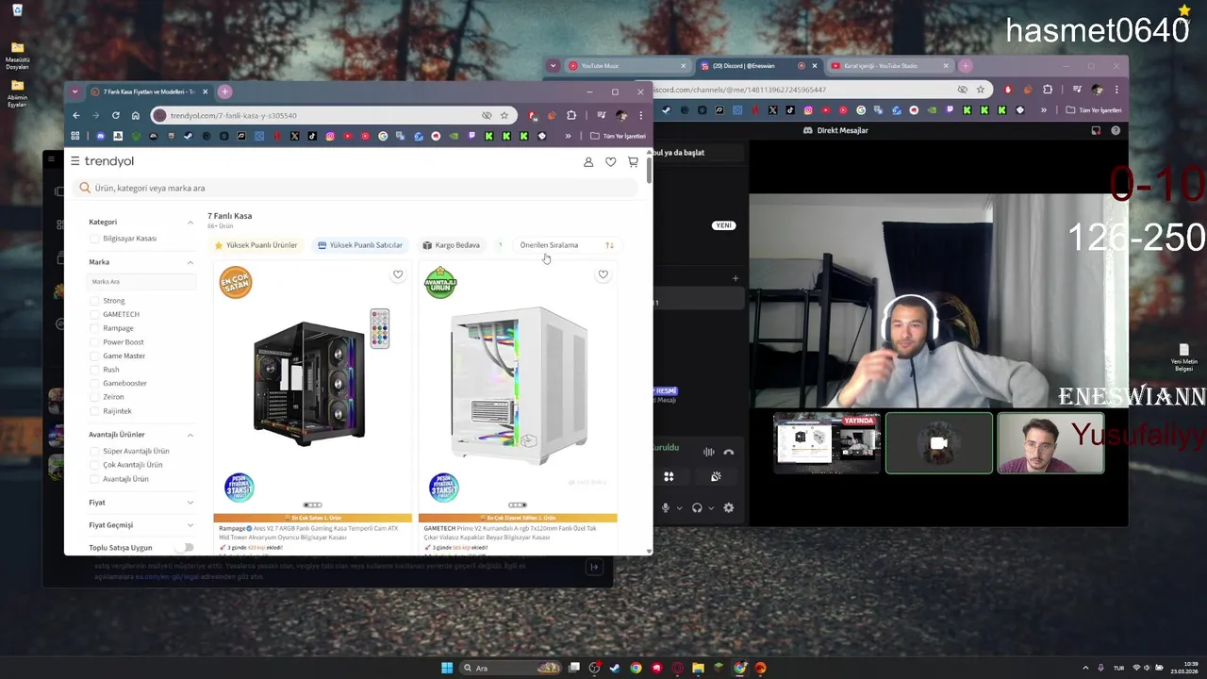Collapse the Kategori filter section
The image size is (1207, 679).
[190, 223]
